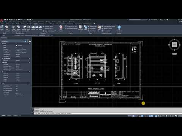Toggle PICKADD mode in Properties palette
This screenshot has height=136, width=182.
(25, 41)
